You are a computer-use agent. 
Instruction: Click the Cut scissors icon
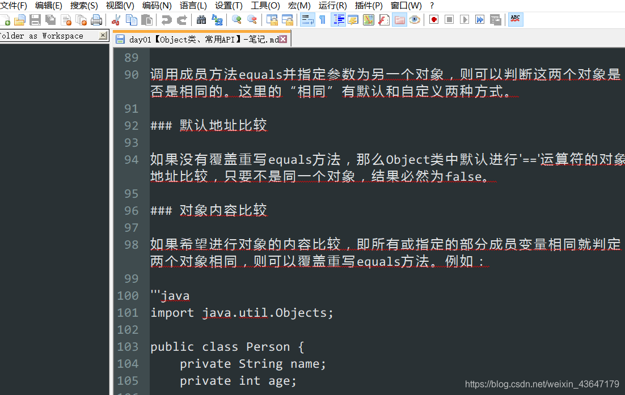tap(116, 19)
